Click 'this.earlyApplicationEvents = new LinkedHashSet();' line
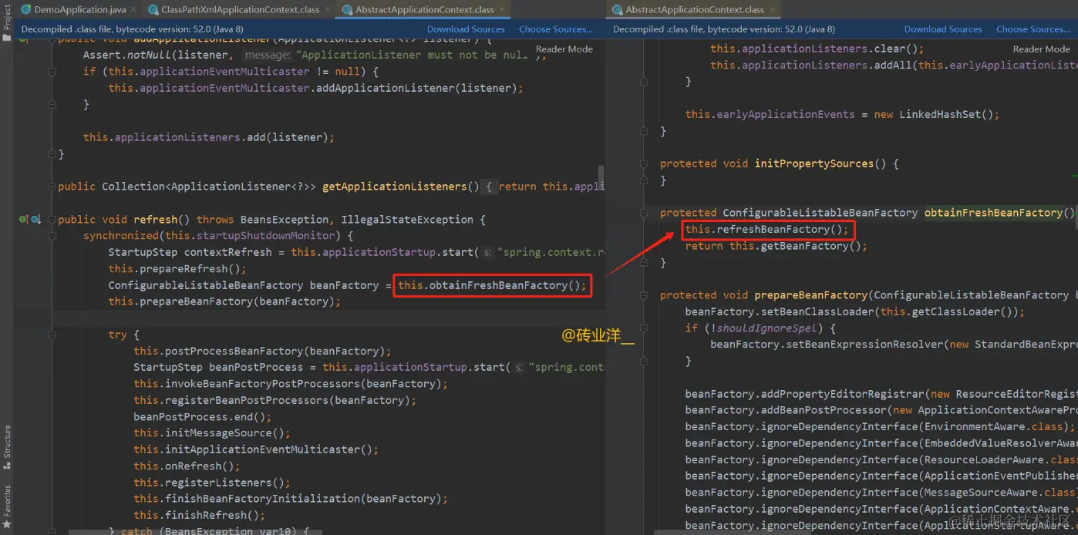Screen dimensions: 1078x535 pos(842,114)
